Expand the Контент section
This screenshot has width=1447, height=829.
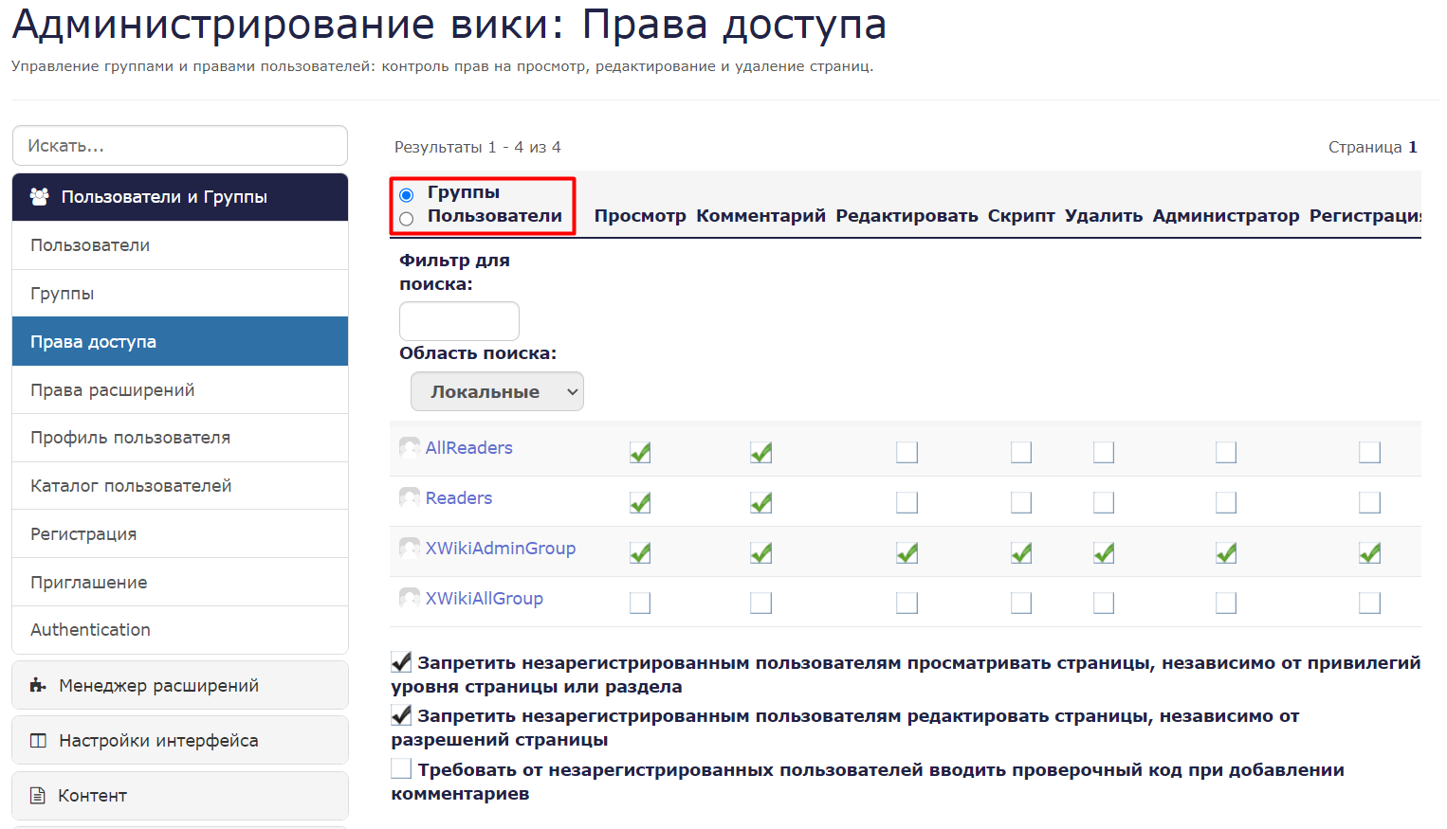click(x=180, y=796)
